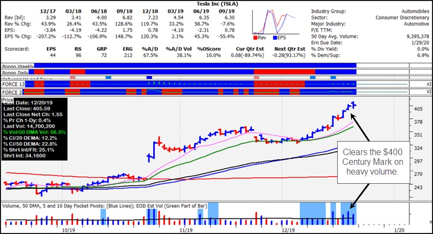Click the 148.7% EPS change value
This screenshot has width=433, height=234.
pos(124,36)
